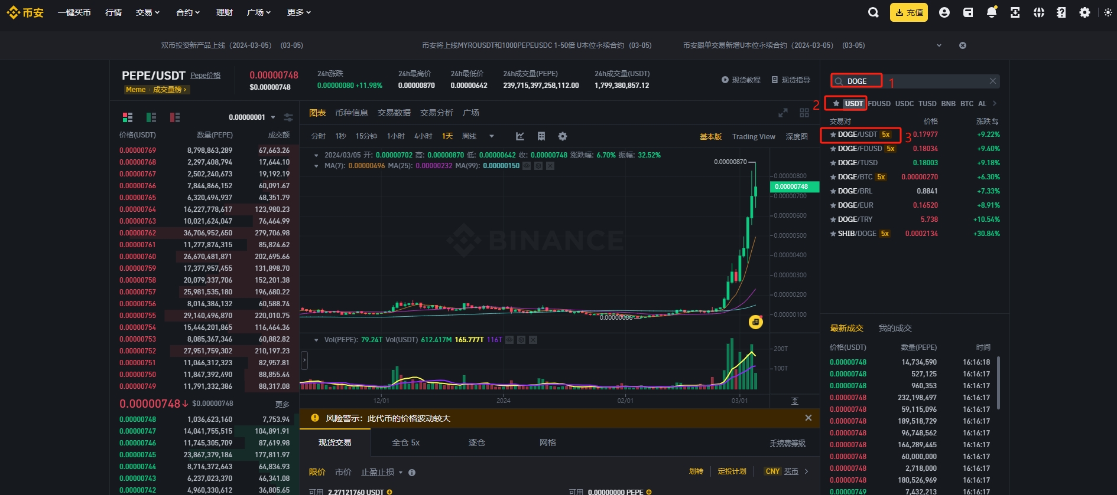
Task: Expand the chart to full screen
Action: (783, 113)
